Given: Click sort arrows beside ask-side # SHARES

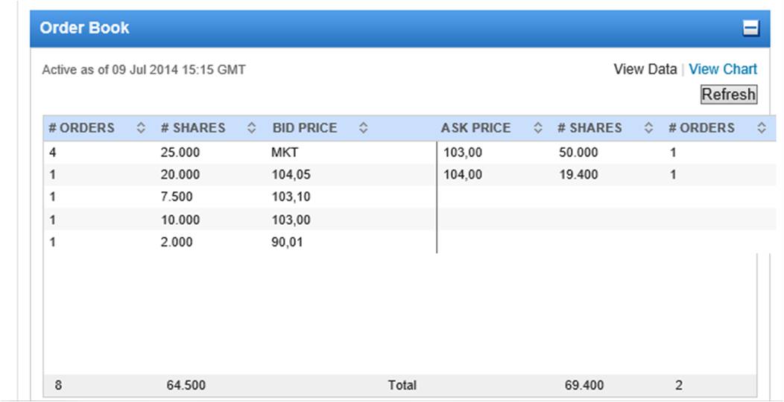Looking at the screenshot, I should 648,128.
